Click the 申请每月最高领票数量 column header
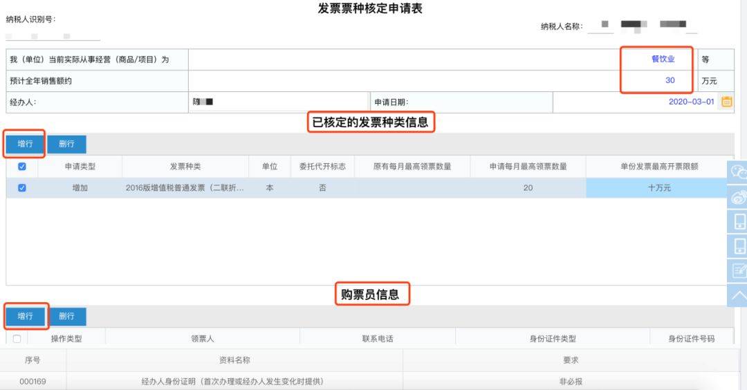This screenshot has height=390, width=747. click(528, 167)
